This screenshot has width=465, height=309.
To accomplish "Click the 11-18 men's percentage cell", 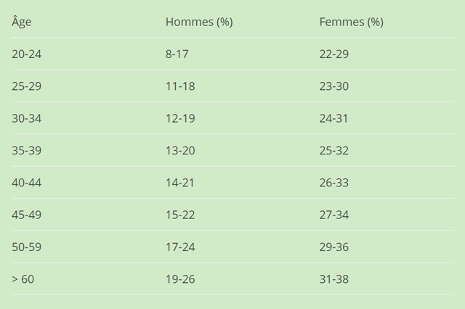I will pos(180,86).
